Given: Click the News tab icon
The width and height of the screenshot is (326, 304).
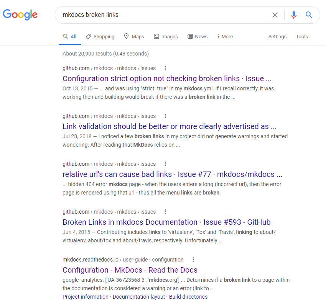Looking at the screenshot, I should 189,36.
